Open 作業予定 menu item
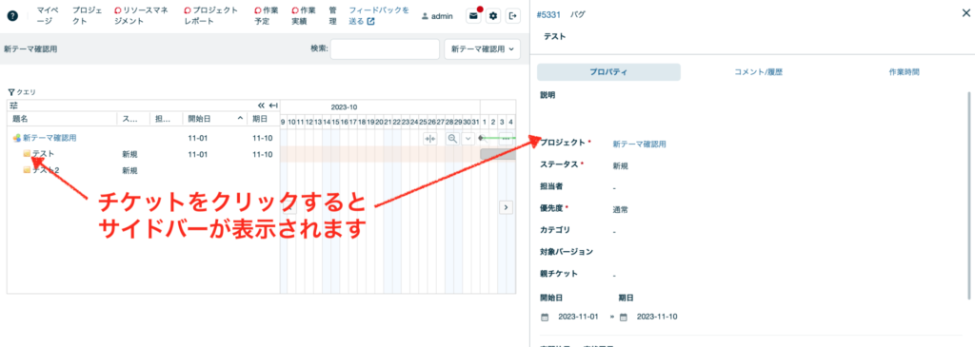The height and width of the screenshot is (347, 975). tap(267, 15)
